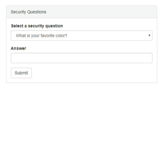Screen dimensions: 163x147
Task: Place cursor in the empty answer box
Action: 82,58
